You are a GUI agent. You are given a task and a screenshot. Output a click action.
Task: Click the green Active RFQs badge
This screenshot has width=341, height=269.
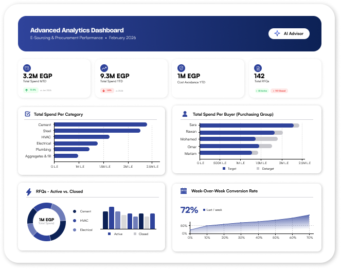(x=262, y=90)
